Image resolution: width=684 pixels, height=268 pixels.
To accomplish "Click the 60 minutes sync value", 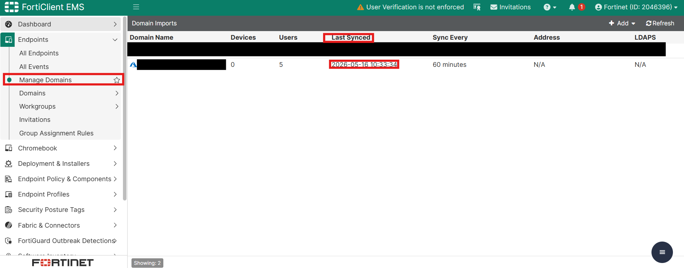I will click(x=450, y=65).
